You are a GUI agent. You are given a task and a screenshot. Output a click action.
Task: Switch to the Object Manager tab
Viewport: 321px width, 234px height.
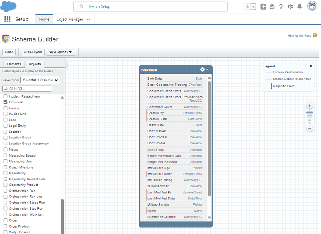[x=70, y=19]
